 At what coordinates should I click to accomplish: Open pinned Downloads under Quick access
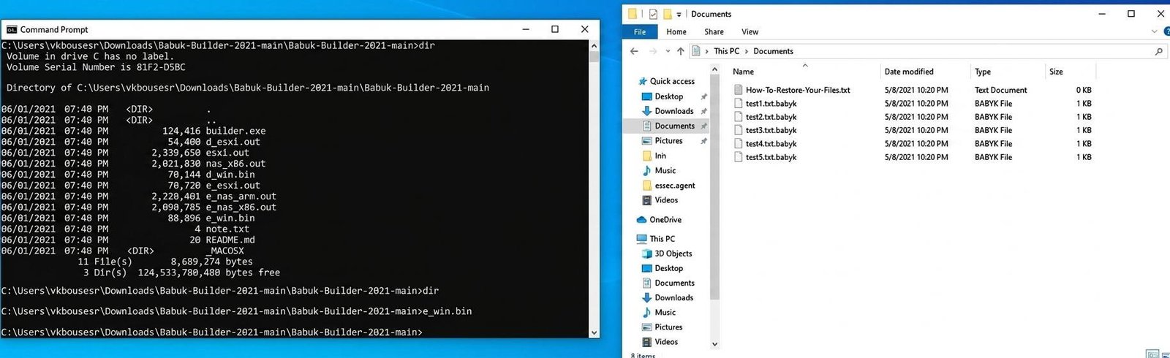point(673,111)
